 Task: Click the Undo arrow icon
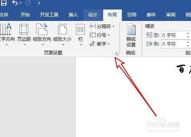pos(15,3)
